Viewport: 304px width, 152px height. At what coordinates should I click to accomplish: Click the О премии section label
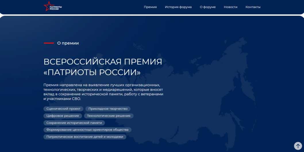(x=68, y=43)
